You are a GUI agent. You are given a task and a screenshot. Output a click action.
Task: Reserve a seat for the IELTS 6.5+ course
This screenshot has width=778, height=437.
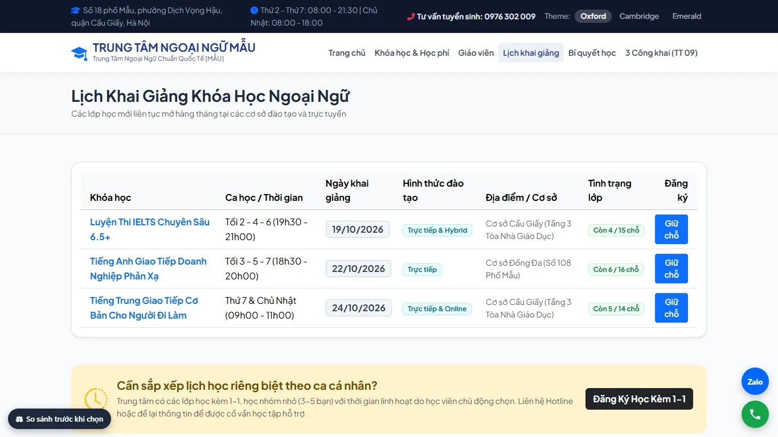671,229
